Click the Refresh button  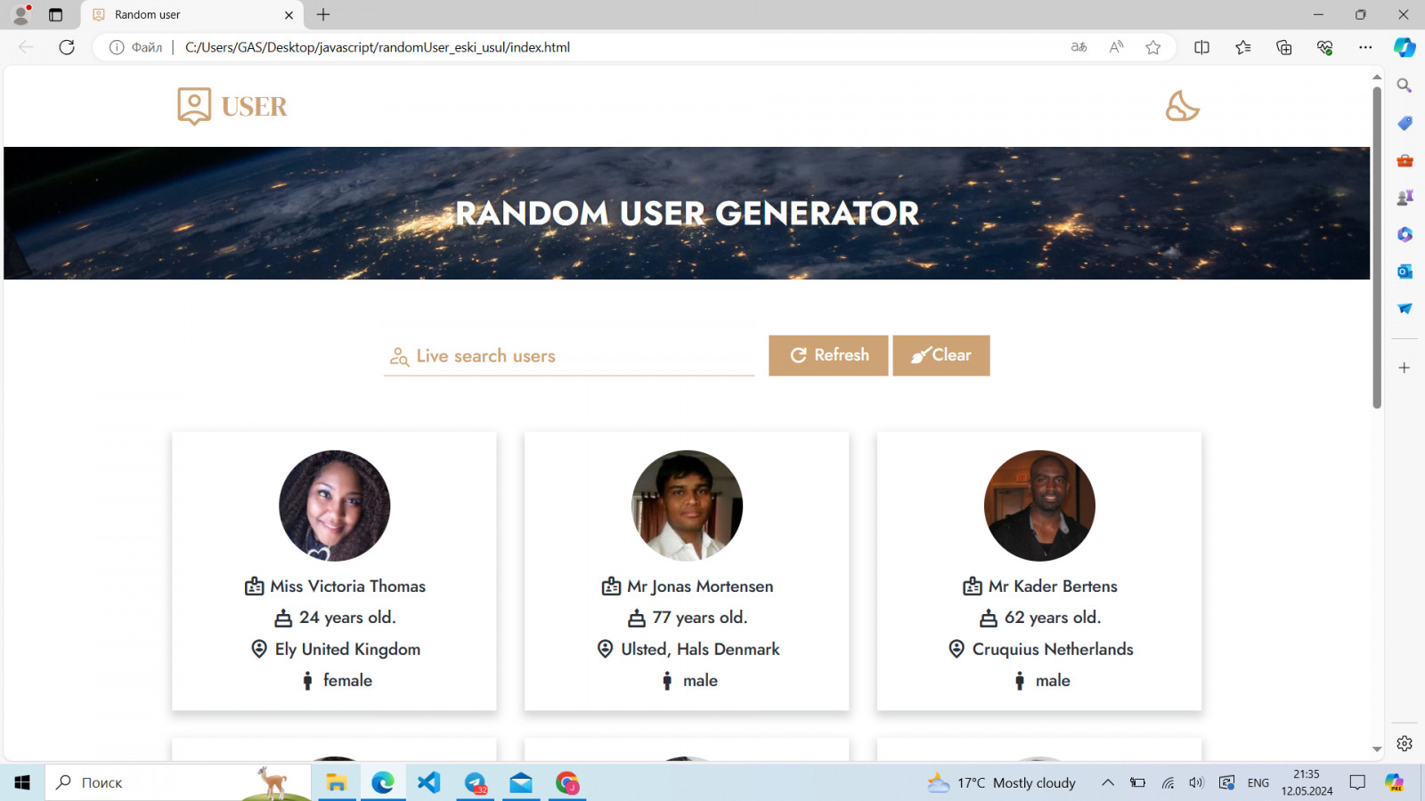point(828,355)
